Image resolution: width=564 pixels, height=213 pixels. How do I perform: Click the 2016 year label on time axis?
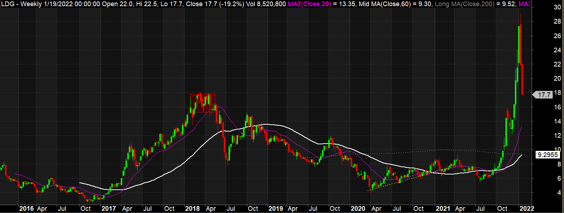pos(27,209)
